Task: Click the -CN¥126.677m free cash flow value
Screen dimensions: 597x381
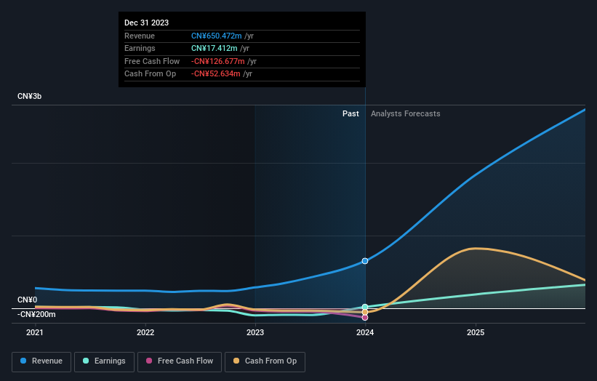Action: tap(217, 61)
